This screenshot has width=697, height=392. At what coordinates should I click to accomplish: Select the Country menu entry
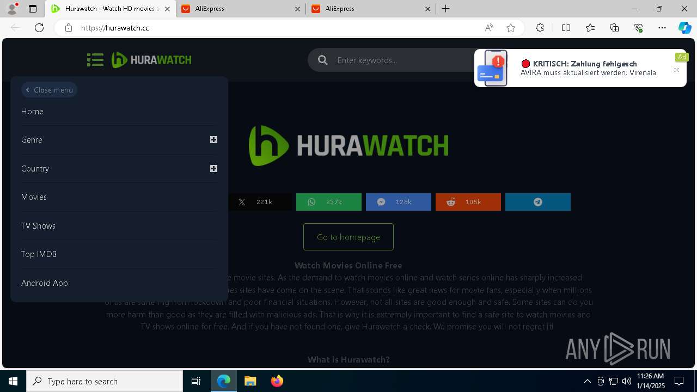35,168
